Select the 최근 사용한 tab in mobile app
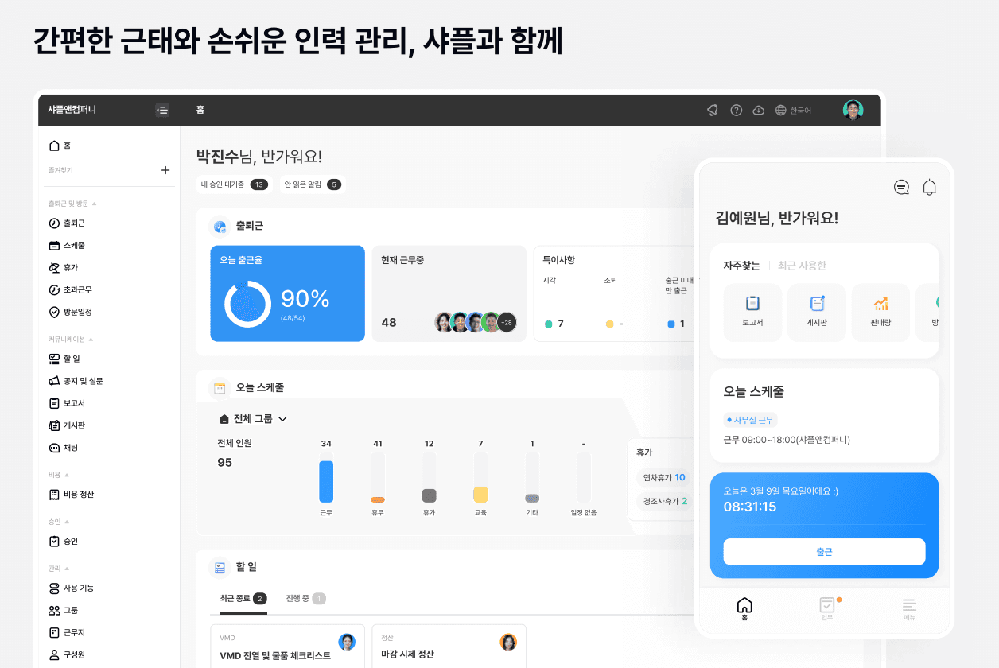 (802, 266)
